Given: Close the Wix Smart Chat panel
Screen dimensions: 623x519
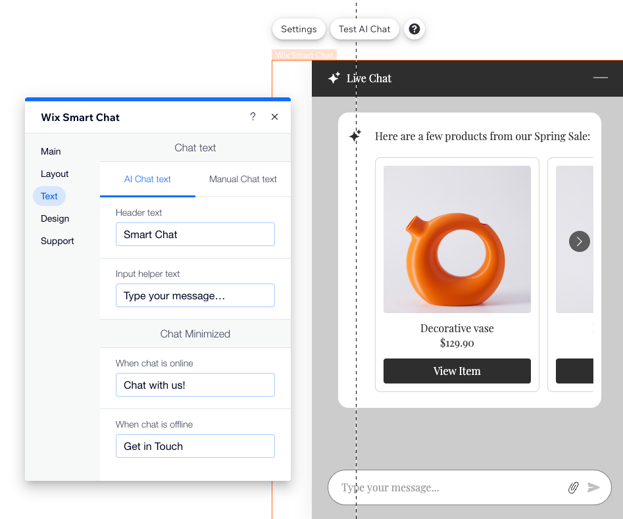Looking at the screenshot, I should click(275, 117).
